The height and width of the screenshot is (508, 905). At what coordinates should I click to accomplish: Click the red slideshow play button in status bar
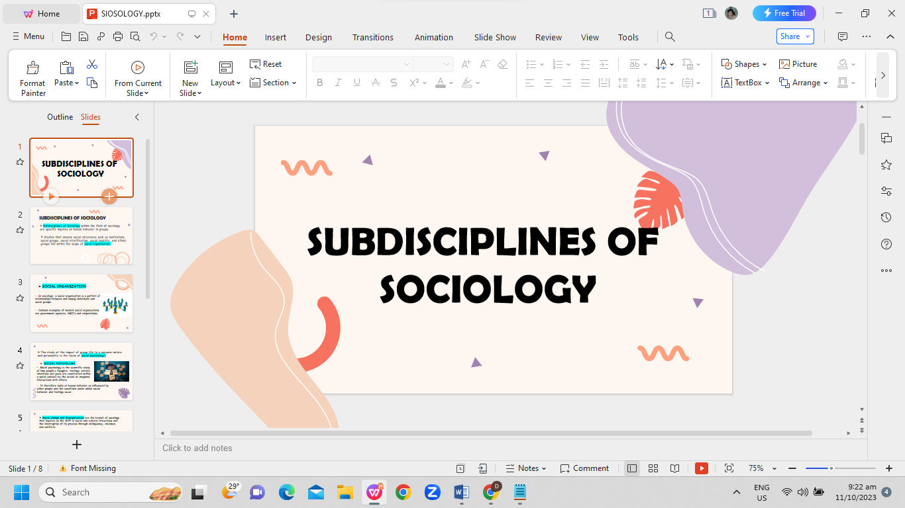point(702,468)
